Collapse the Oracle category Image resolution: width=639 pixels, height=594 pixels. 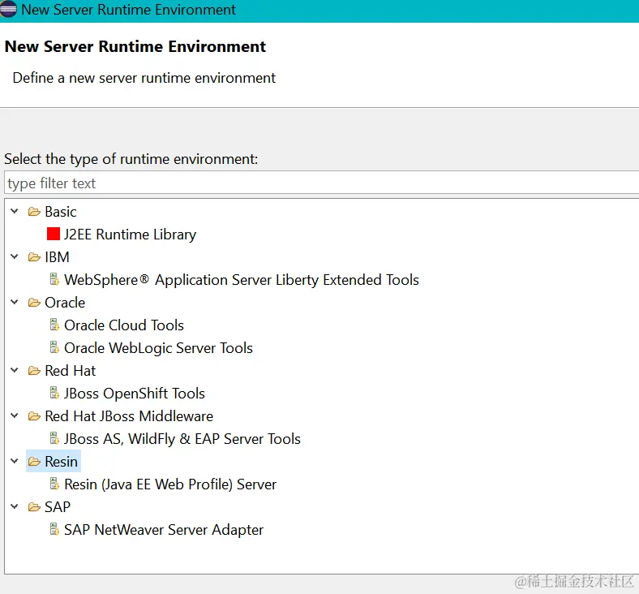15,302
